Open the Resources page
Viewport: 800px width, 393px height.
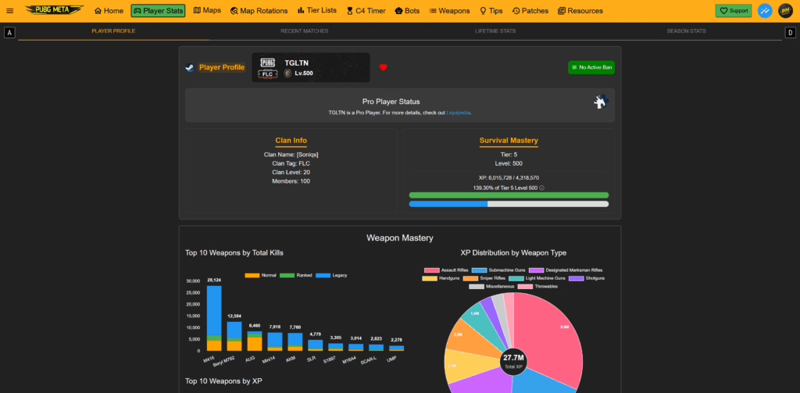click(580, 11)
